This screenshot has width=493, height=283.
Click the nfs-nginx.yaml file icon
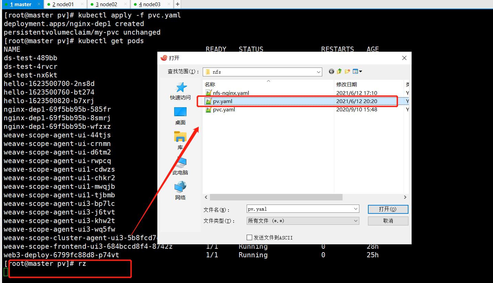coord(208,93)
